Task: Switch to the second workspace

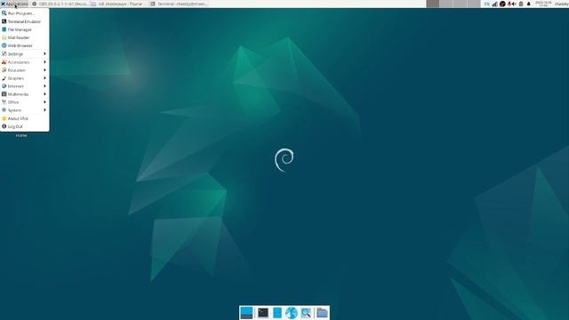Action: 446,4
